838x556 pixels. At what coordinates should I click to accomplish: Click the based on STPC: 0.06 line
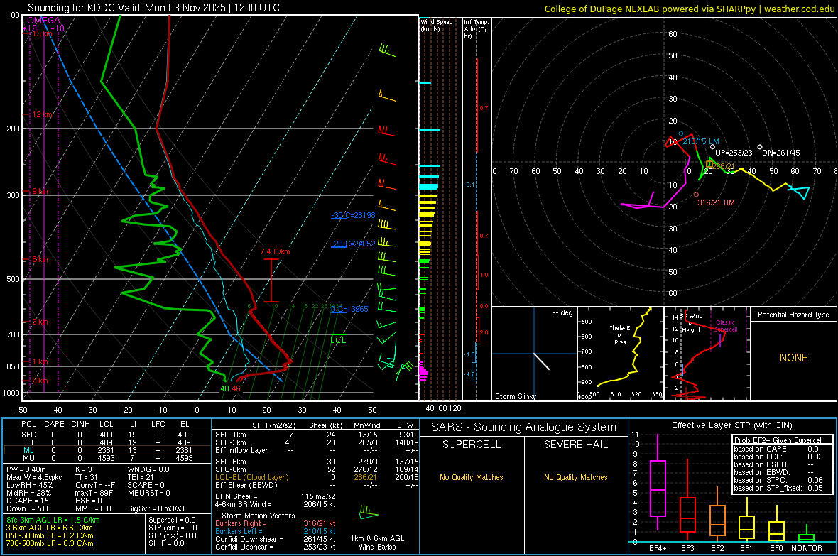point(778,480)
